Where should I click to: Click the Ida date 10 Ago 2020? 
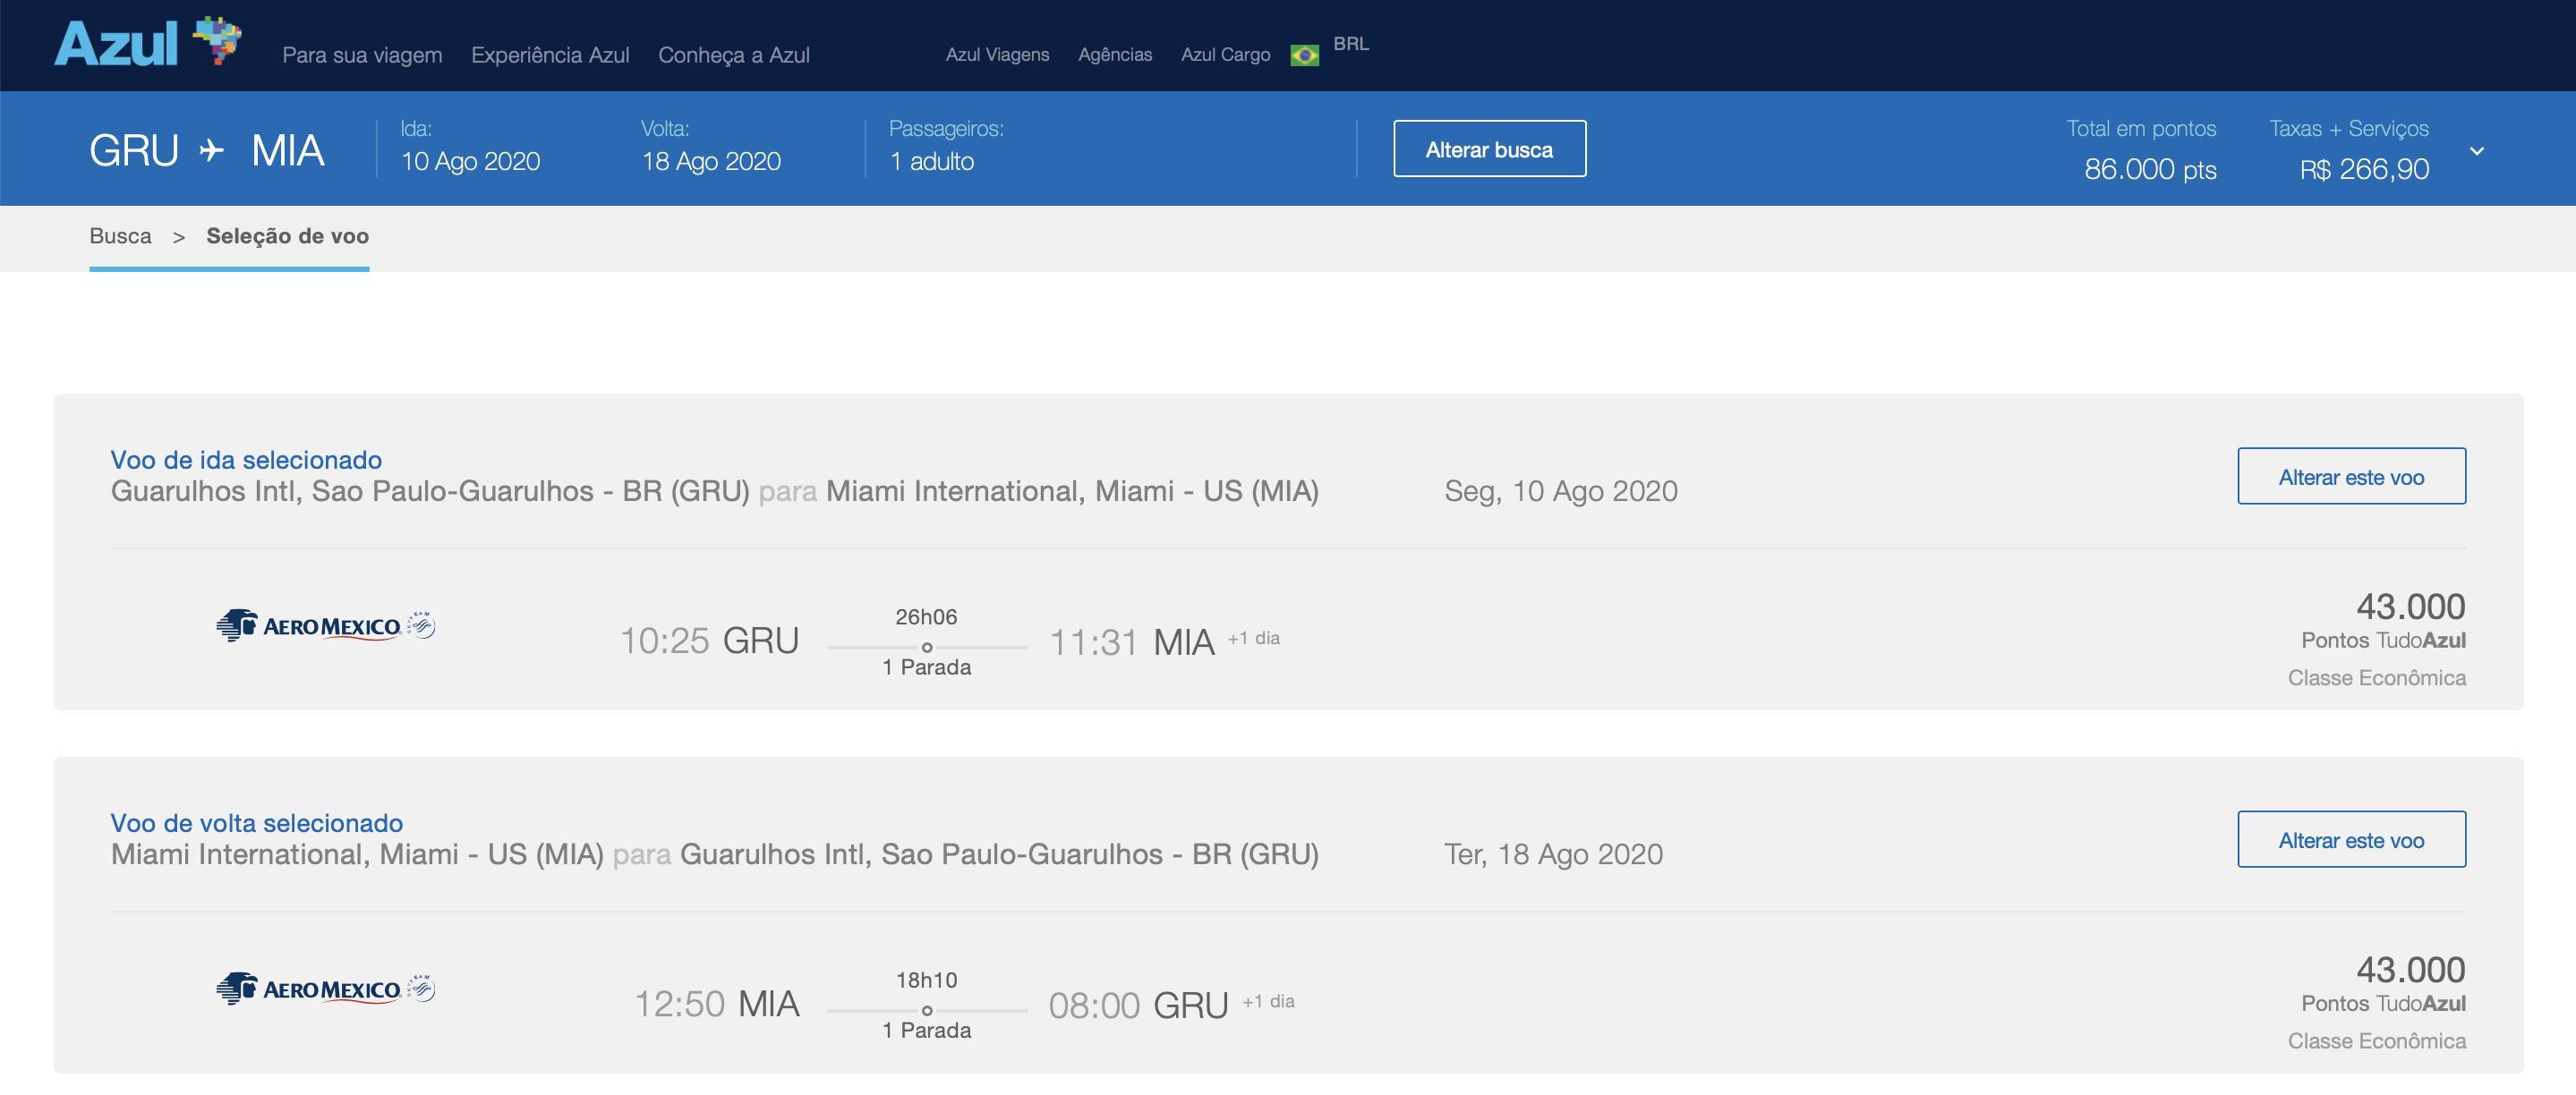tap(471, 161)
